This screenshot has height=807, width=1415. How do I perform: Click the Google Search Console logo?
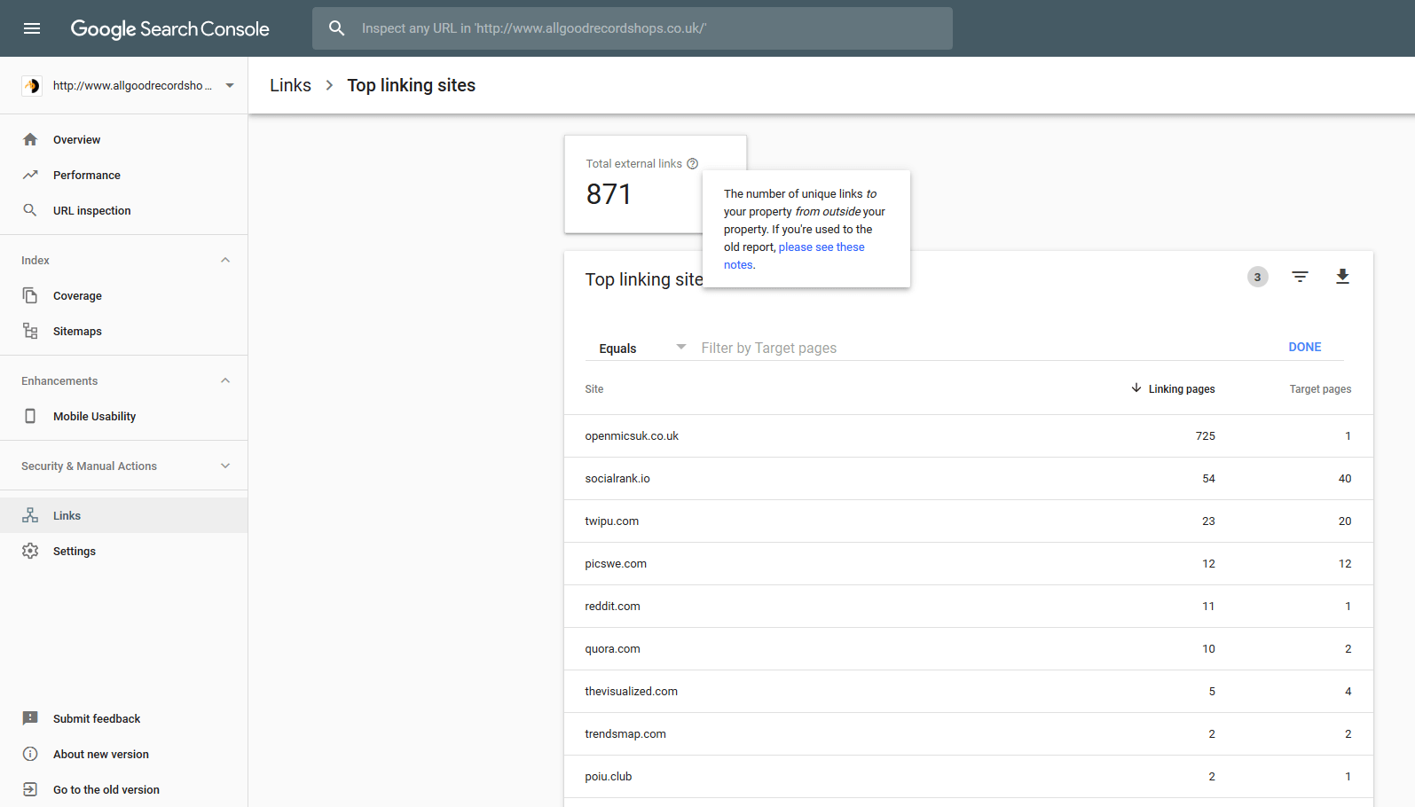tap(169, 28)
